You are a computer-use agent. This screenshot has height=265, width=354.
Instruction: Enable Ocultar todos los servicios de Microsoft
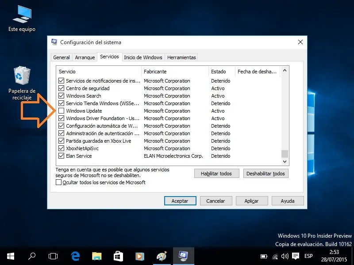(58, 182)
